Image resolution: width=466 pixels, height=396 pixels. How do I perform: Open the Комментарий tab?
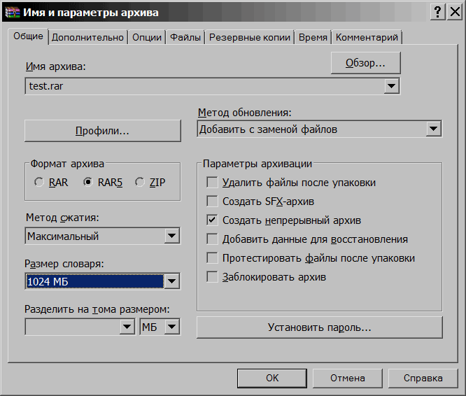coord(367,37)
